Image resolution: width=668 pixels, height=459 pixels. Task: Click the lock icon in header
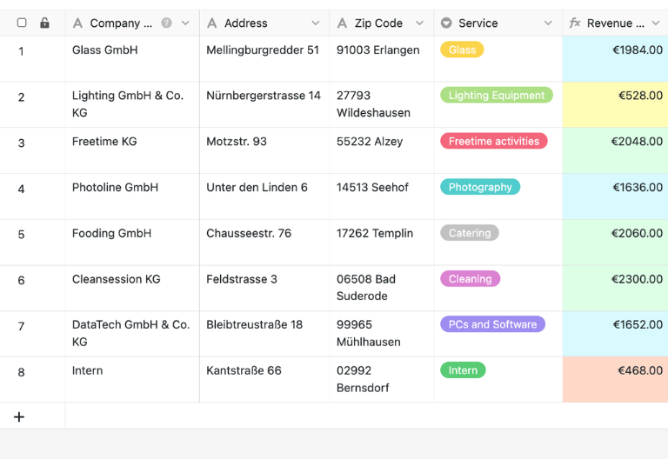click(44, 23)
